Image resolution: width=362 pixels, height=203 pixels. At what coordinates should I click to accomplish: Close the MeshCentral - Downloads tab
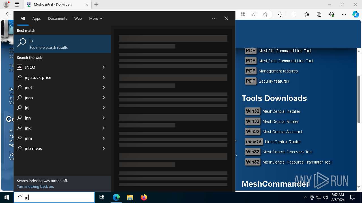click(87, 5)
